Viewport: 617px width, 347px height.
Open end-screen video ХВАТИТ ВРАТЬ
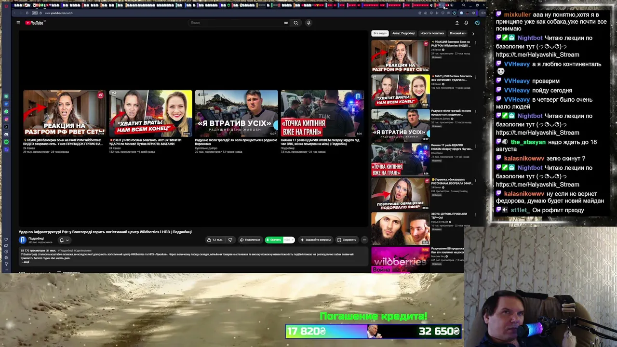pos(150,113)
